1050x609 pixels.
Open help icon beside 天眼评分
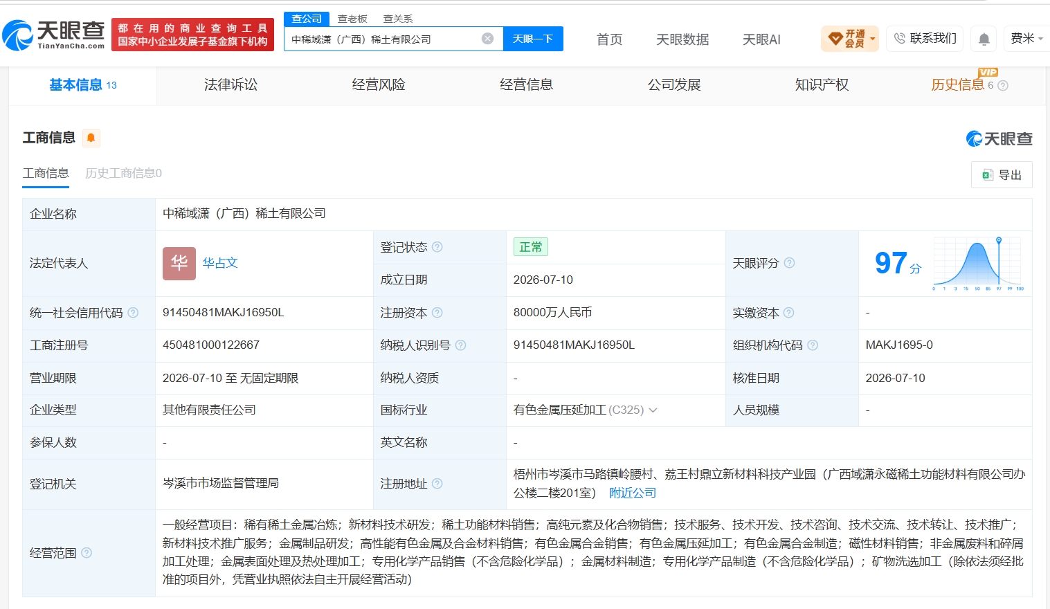coord(789,263)
